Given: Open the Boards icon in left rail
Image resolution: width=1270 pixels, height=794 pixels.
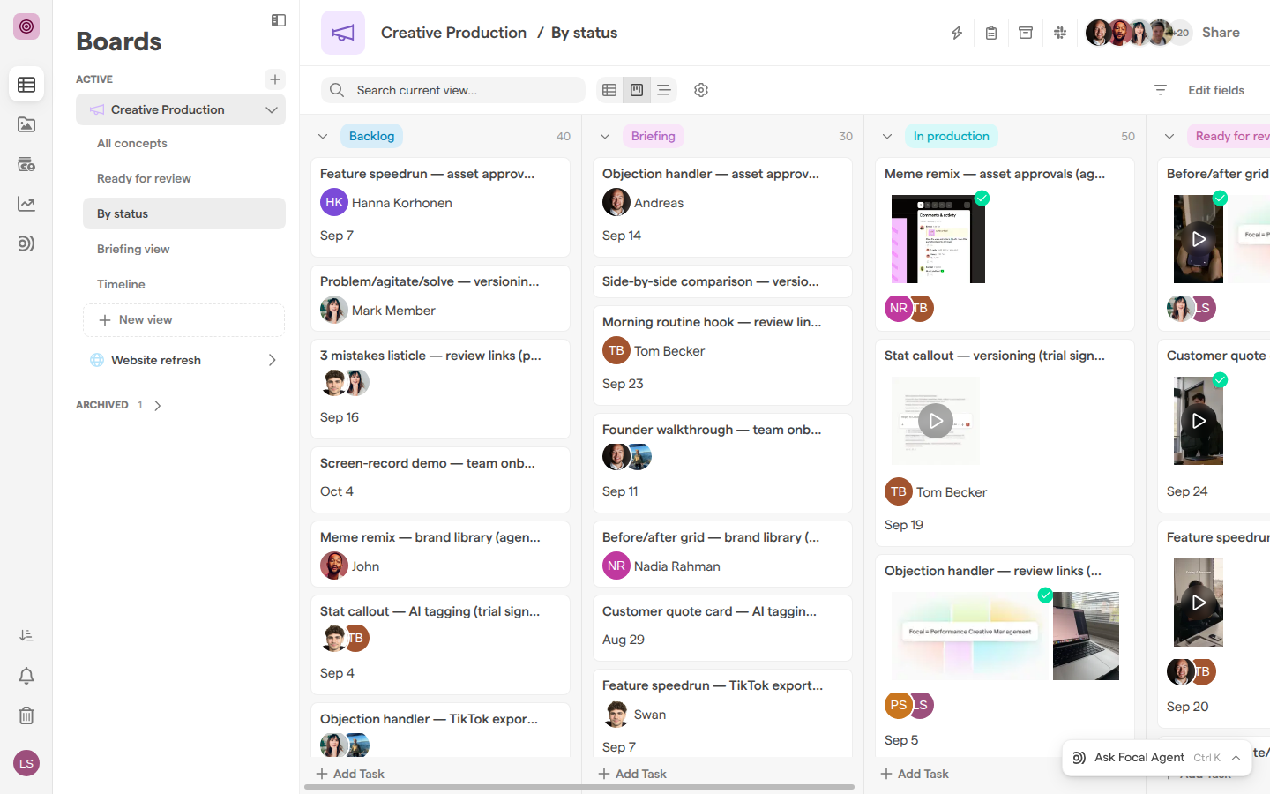Looking at the screenshot, I should pyautogui.click(x=26, y=85).
